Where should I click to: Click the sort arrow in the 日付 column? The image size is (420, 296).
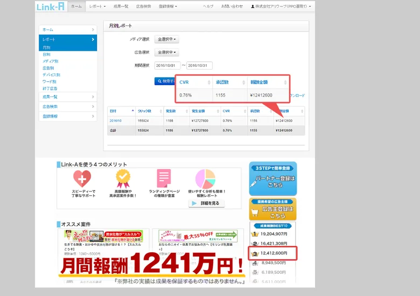(132, 111)
